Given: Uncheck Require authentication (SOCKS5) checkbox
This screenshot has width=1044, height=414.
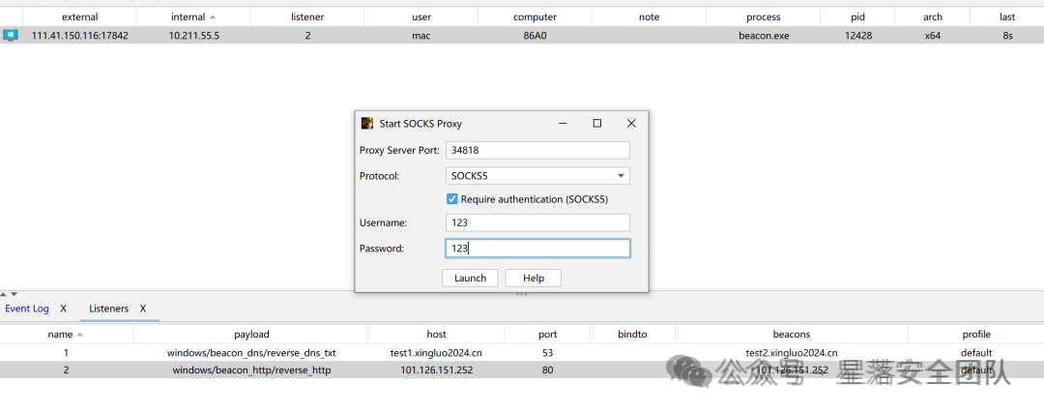Looking at the screenshot, I should [x=452, y=198].
